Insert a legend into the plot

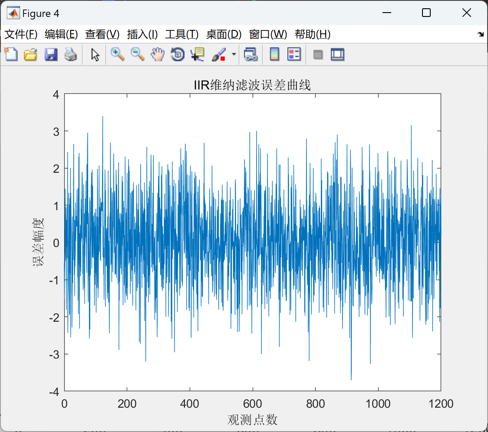294,54
